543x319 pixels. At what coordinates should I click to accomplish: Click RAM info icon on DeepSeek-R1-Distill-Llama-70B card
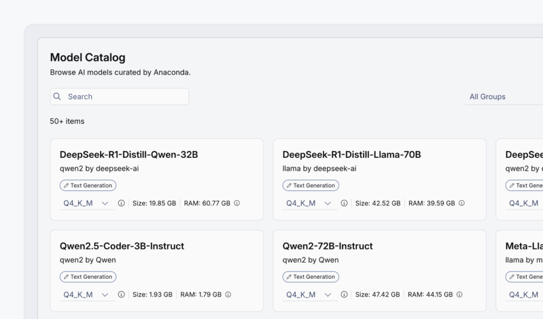click(461, 203)
